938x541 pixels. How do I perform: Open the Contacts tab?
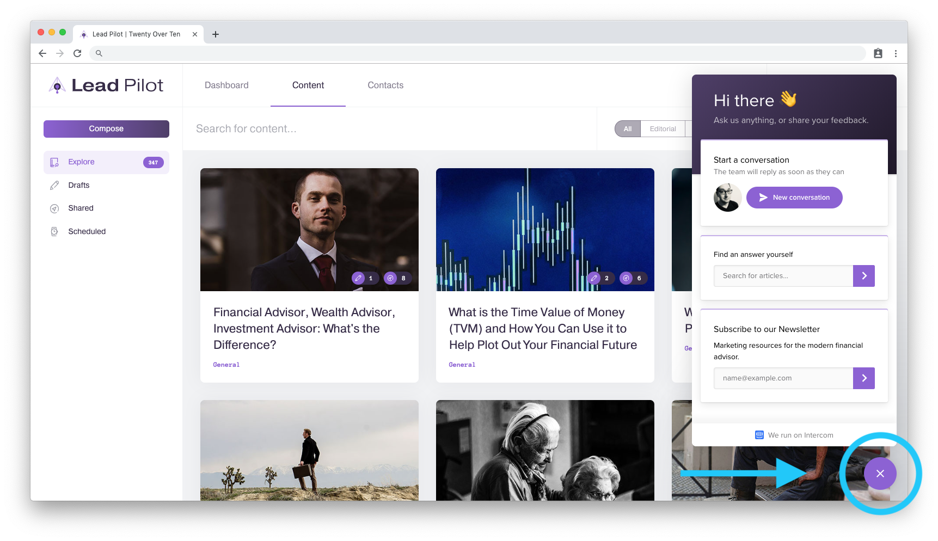(385, 85)
